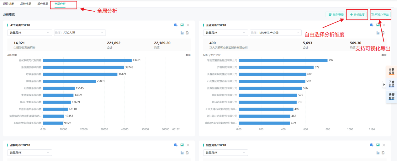Expand the MAH/生产企业 dimension dropdown
The image size is (397, 161).
pyautogui.click(x=276, y=33)
